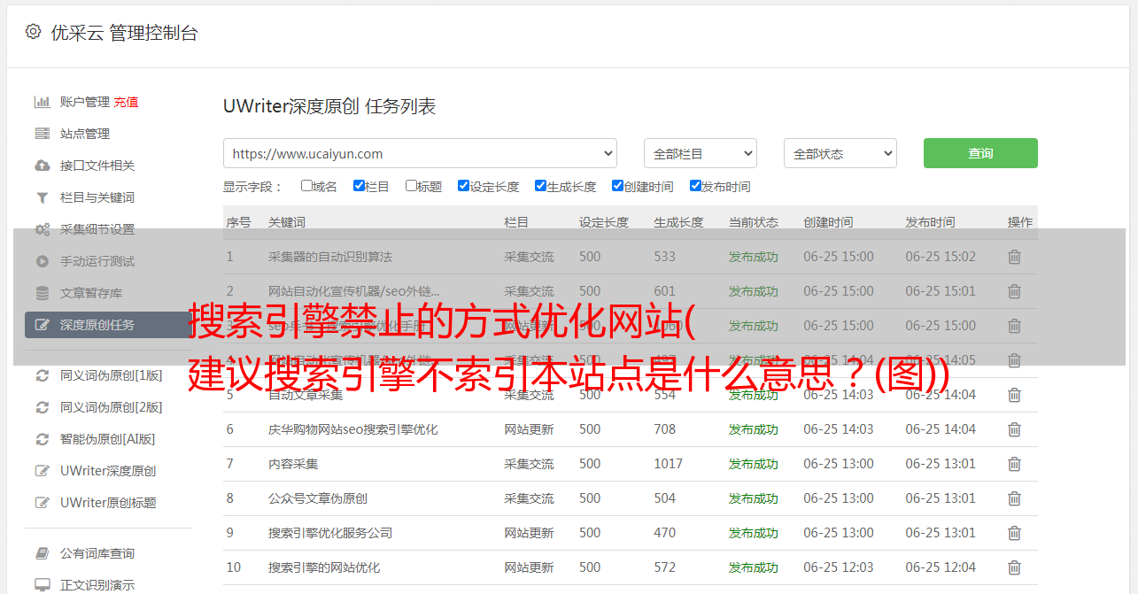Click the funnel icon for 栏目与关键词
This screenshot has height=594, width=1138.
tap(42, 197)
